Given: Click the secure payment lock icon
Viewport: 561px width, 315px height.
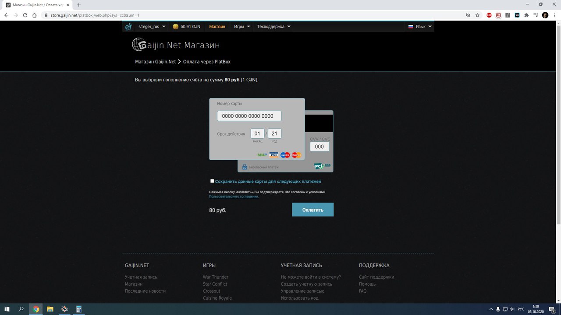Looking at the screenshot, I should pyautogui.click(x=245, y=167).
